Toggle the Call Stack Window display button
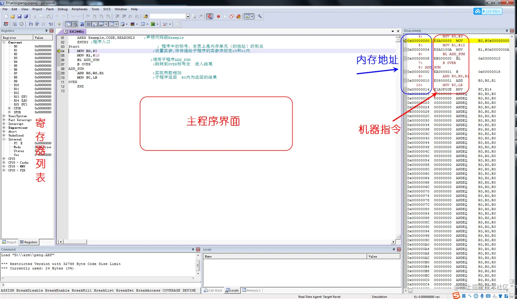 coord(95,24)
